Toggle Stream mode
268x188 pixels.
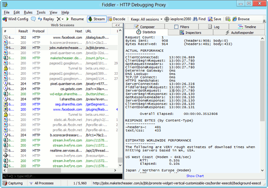(97, 19)
